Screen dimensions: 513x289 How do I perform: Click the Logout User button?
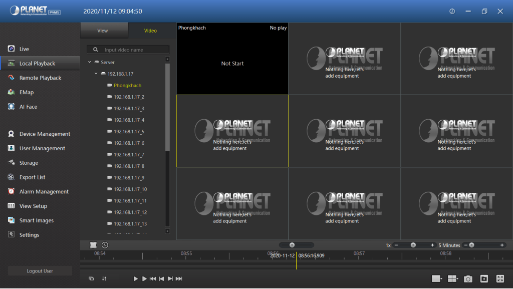click(40, 270)
